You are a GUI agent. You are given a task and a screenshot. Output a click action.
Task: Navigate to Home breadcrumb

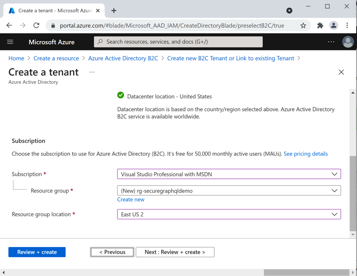point(16,58)
